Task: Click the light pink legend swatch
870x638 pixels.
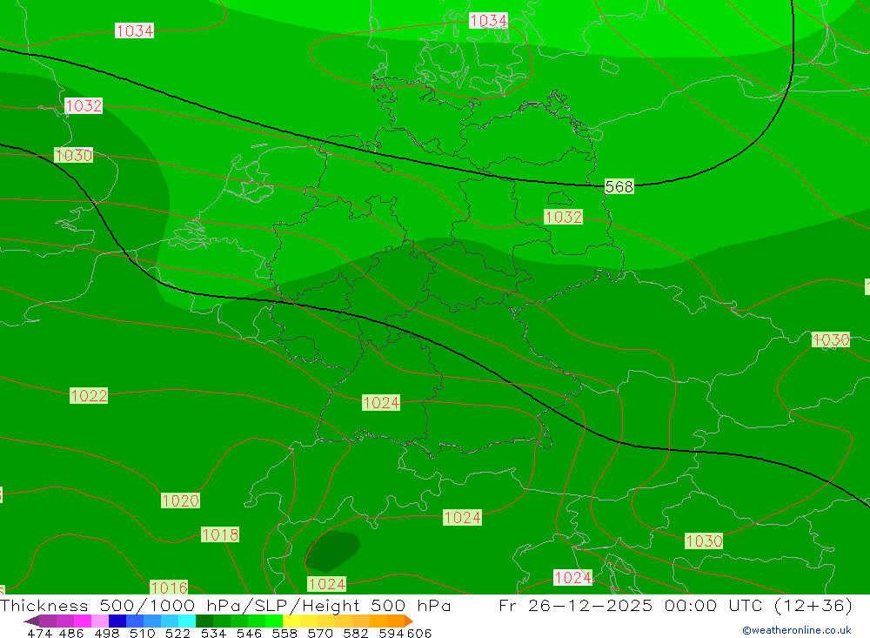Action: tap(100, 621)
